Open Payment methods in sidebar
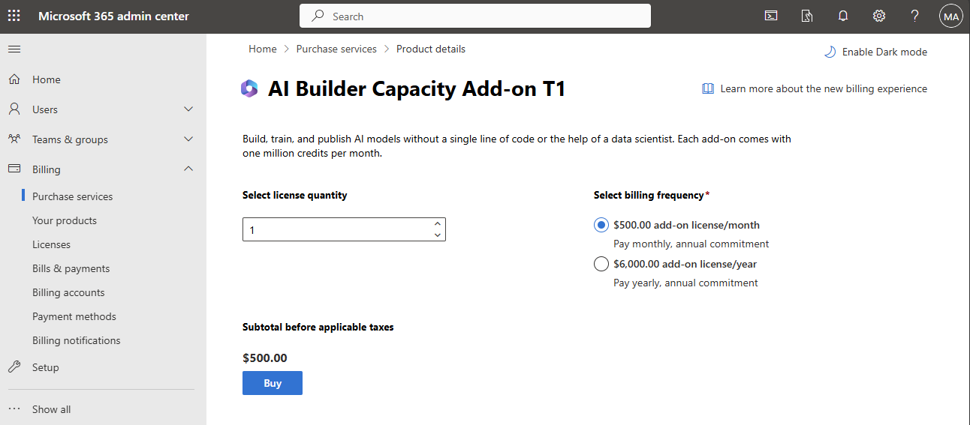This screenshot has width=970, height=425. pyautogui.click(x=74, y=316)
